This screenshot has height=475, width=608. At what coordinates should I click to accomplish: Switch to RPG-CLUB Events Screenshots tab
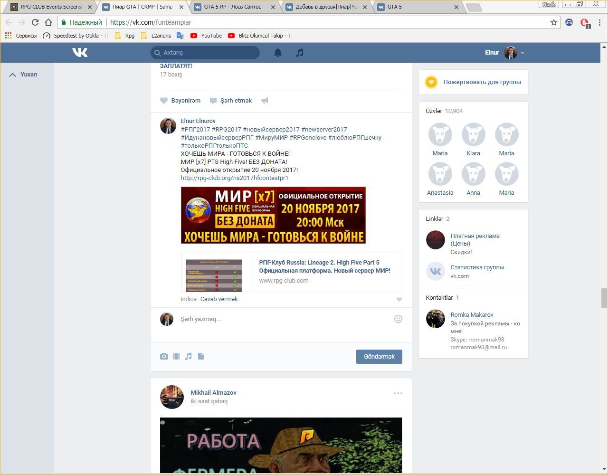pyautogui.click(x=51, y=7)
